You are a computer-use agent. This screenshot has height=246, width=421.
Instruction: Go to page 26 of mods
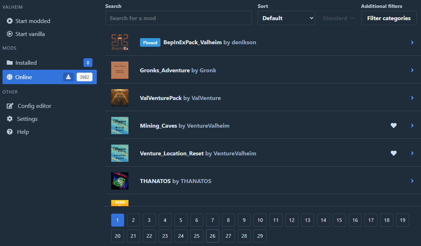coord(213,236)
